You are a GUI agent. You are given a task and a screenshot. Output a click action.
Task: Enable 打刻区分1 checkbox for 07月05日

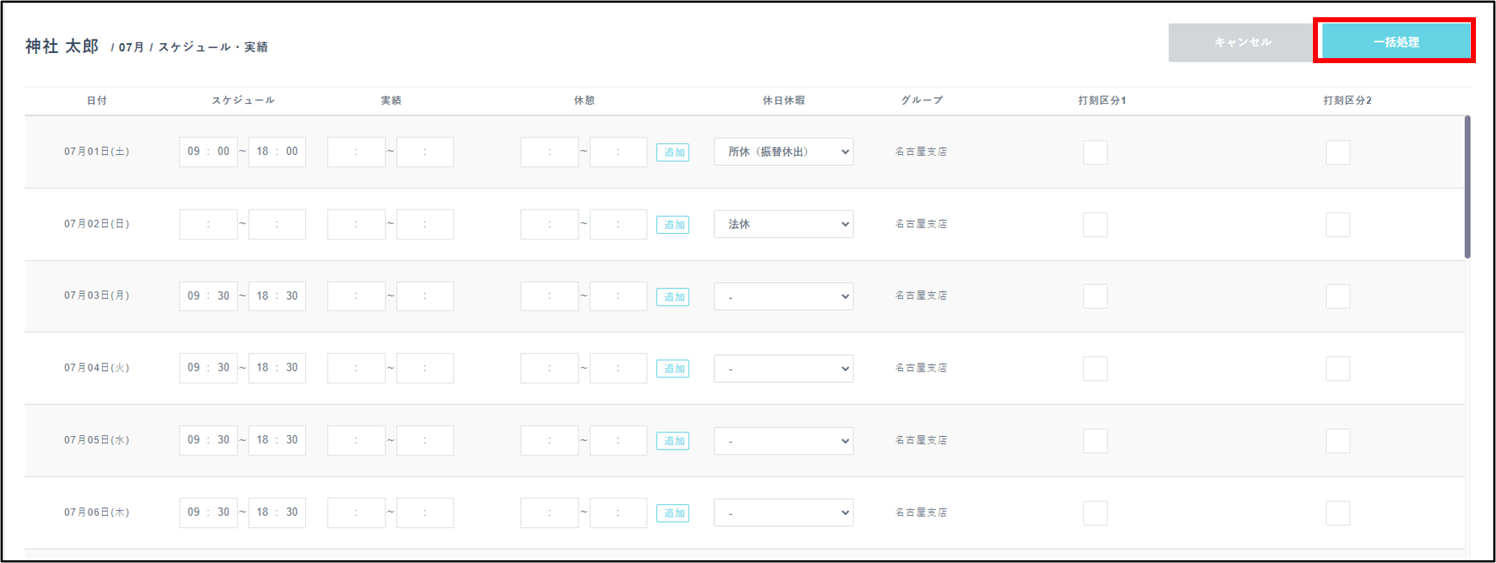click(x=1095, y=441)
